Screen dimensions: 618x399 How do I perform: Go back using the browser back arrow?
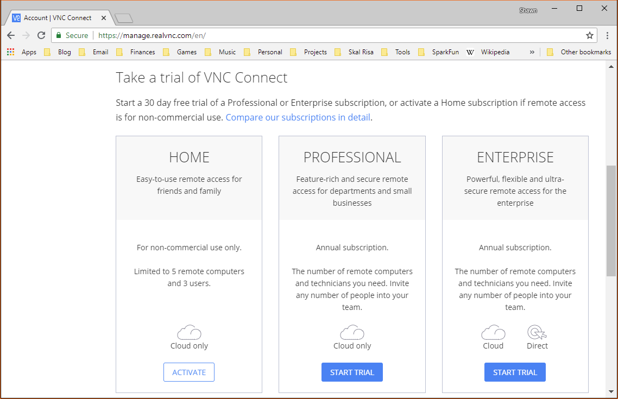click(x=11, y=35)
